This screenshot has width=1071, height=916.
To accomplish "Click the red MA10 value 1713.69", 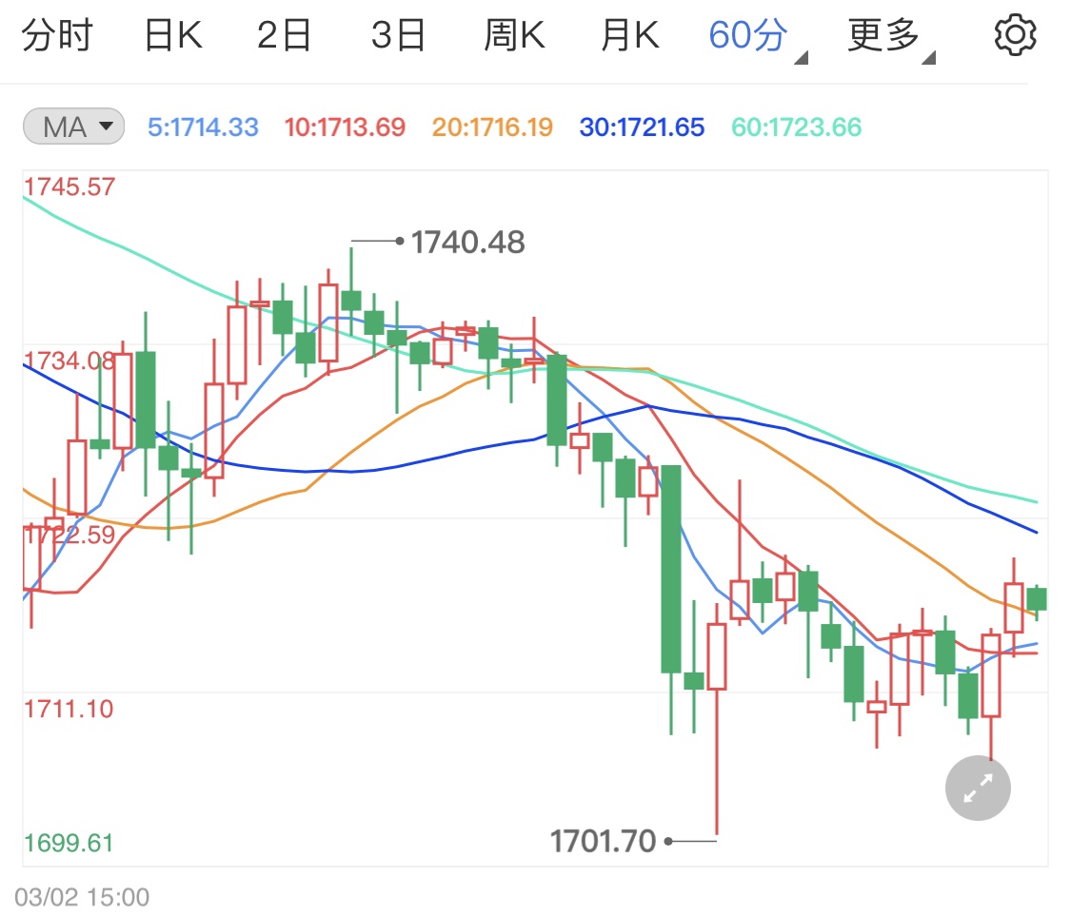I will tap(344, 127).
